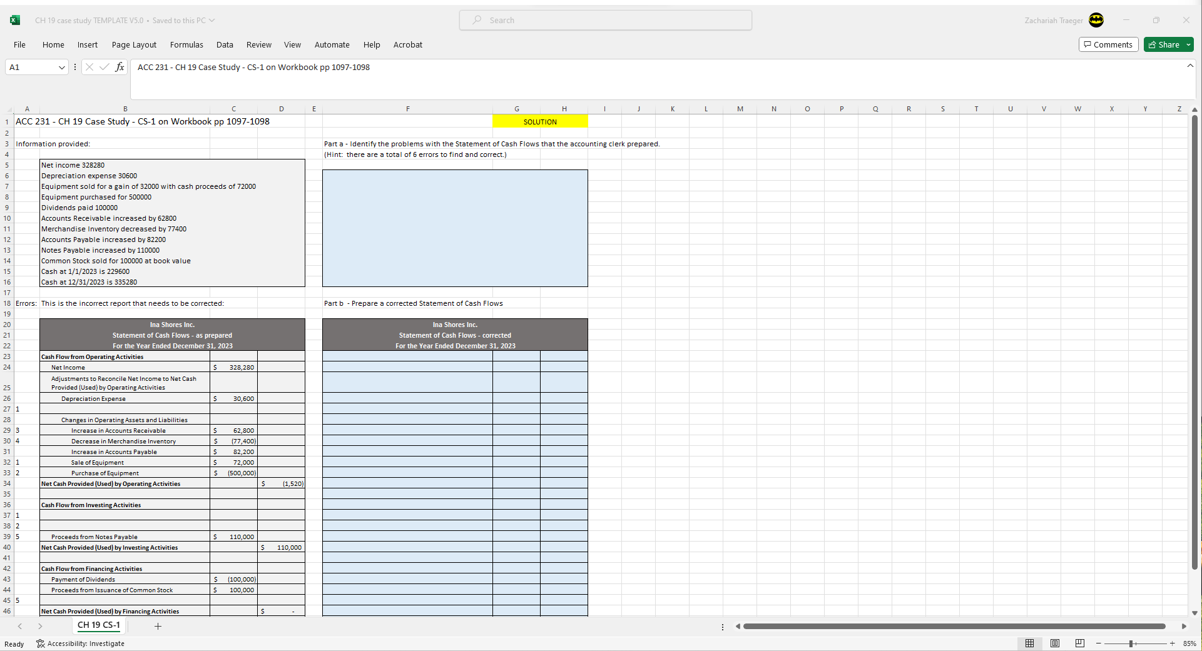Open the Formulas ribbon tab
Image resolution: width=1202 pixels, height=651 pixels.
(186, 44)
